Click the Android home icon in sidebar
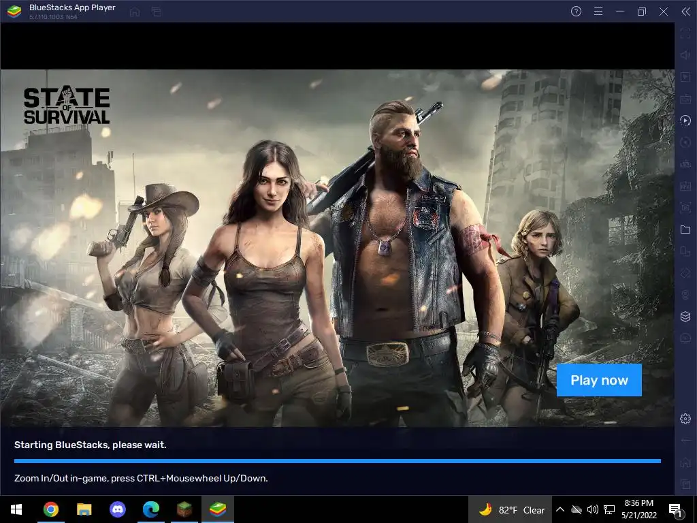 [685, 462]
